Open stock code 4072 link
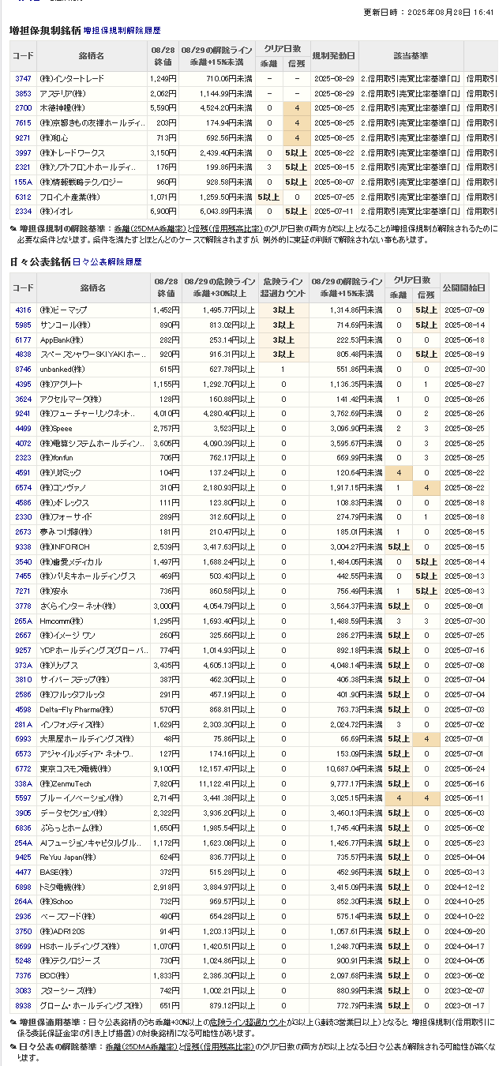Viewport: 499px width, 1066px height. [23, 443]
